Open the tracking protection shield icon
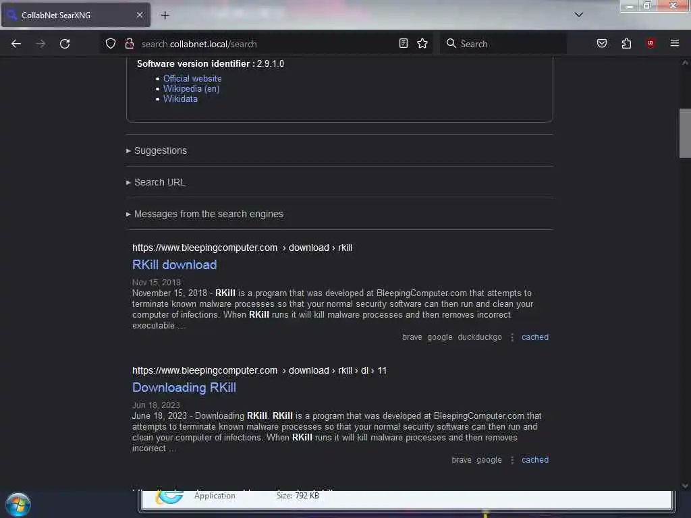The height and width of the screenshot is (518, 691). [x=111, y=44]
